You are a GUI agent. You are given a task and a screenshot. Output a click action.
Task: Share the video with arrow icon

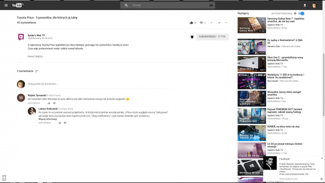[x=219, y=22]
